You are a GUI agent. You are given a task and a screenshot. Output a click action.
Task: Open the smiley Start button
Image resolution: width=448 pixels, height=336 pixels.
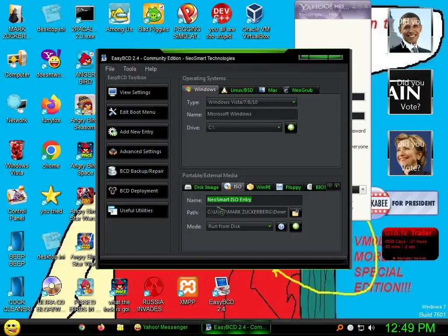click(x=12, y=327)
